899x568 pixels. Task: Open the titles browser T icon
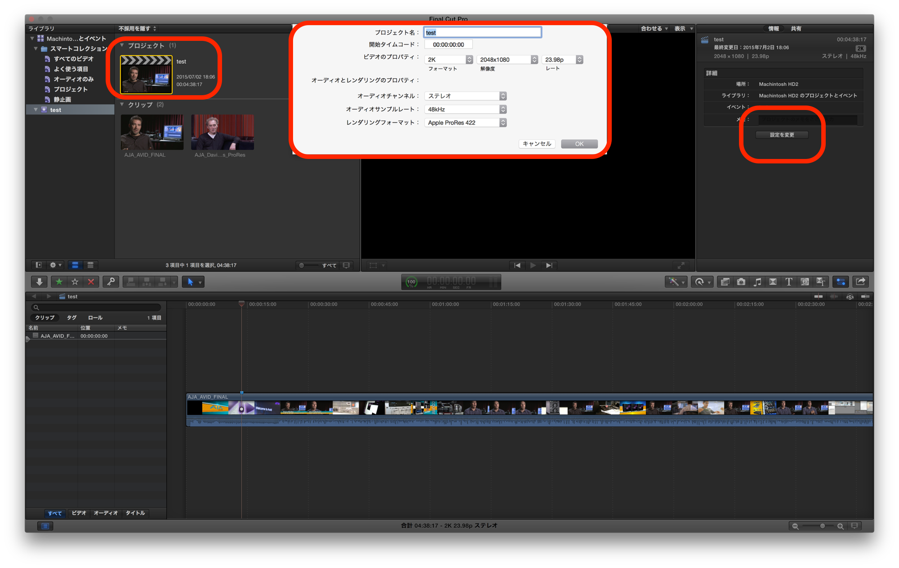pos(789,282)
